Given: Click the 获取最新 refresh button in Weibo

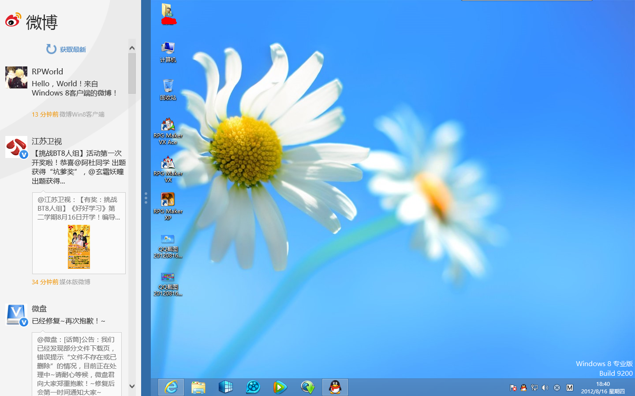Looking at the screenshot, I should pos(66,49).
